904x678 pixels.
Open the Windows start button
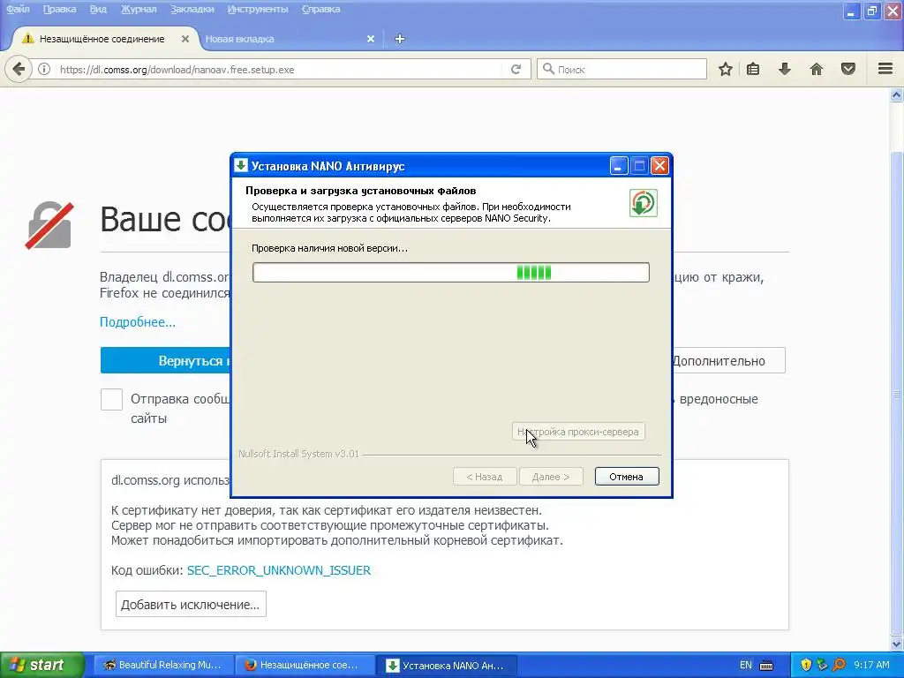tap(41, 665)
